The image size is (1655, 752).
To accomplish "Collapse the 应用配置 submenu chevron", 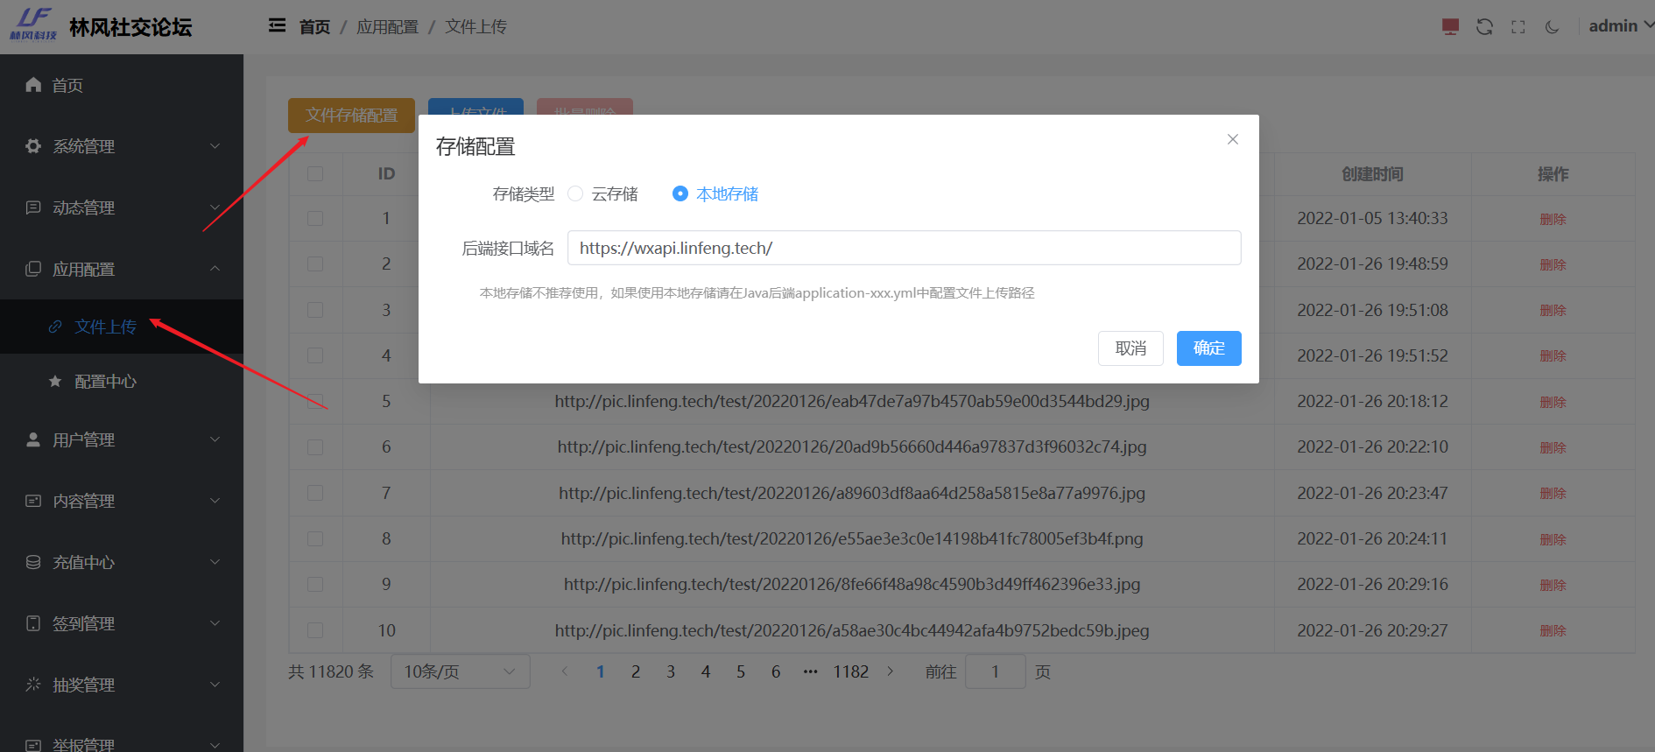I will (x=215, y=269).
